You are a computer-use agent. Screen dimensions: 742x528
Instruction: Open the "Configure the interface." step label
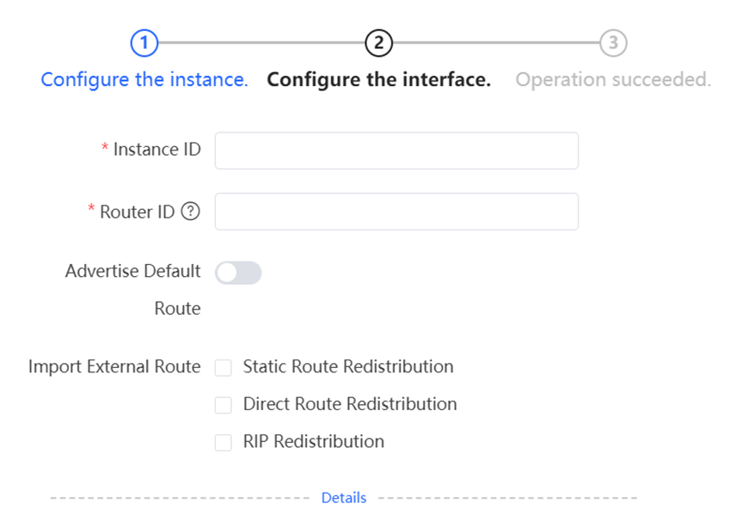(378, 79)
